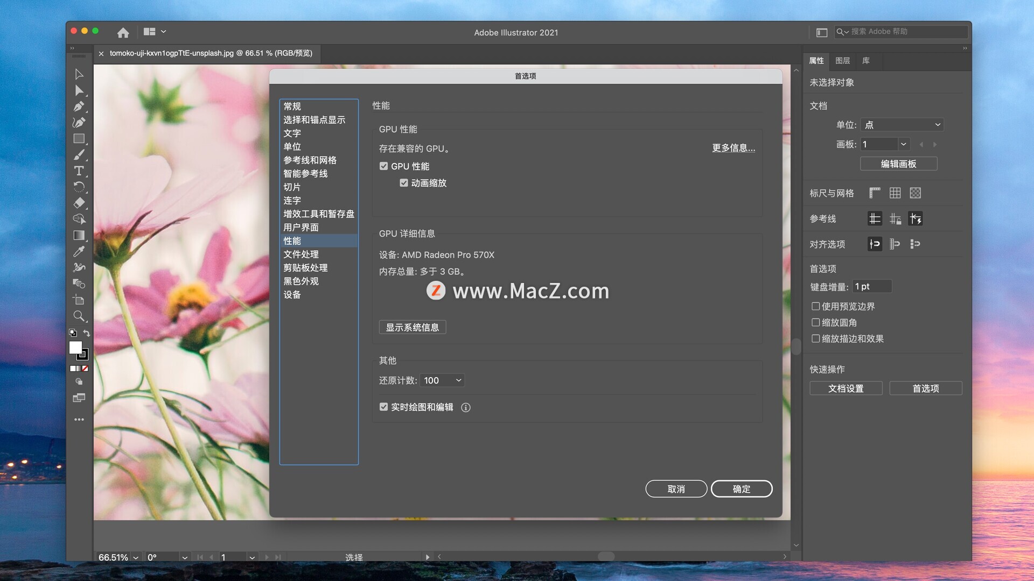Select the Selection tool arrow
The image size is (1034, 581).
point(79,74)
